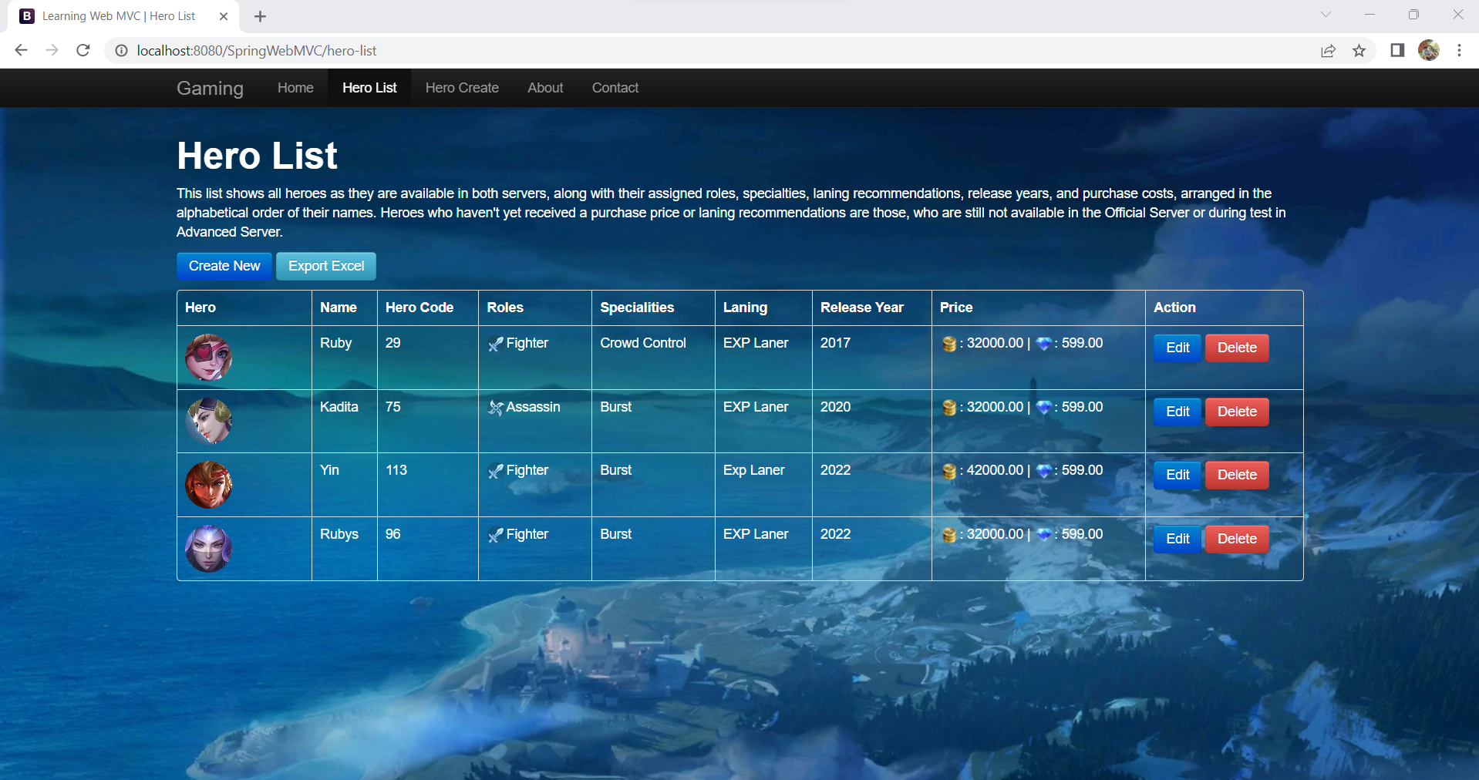1479x780 pixels.
Task: Select the Hero List nav item
Action: coord(369,88)
